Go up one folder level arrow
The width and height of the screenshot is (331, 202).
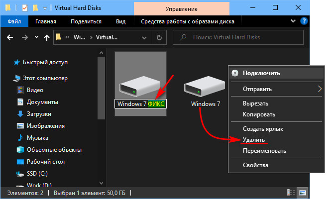(47, 38)
